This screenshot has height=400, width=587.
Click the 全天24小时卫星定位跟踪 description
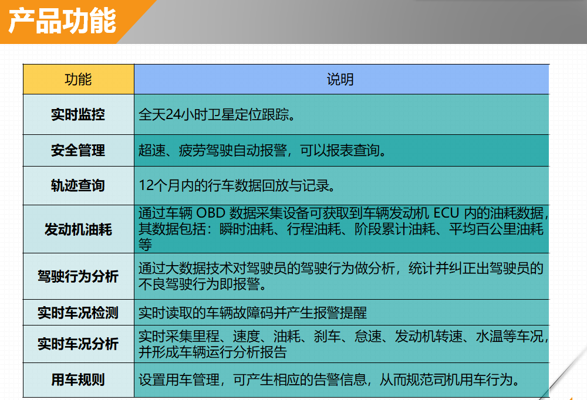click(217, 114)
